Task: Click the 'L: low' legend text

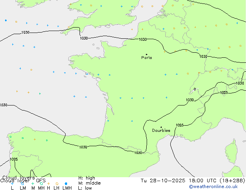Action: point(85,188)
